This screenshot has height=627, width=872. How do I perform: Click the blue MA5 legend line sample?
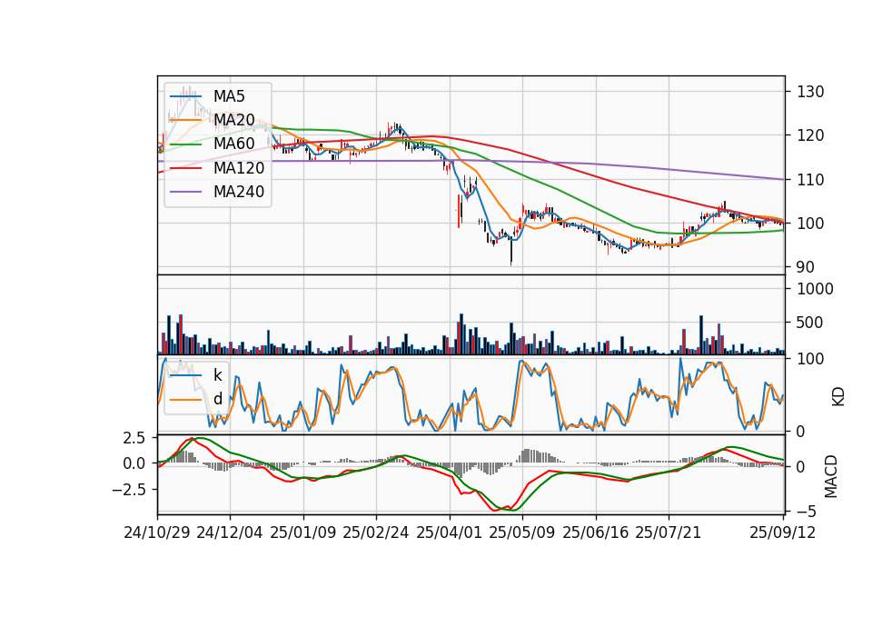[x=185, y=97]
